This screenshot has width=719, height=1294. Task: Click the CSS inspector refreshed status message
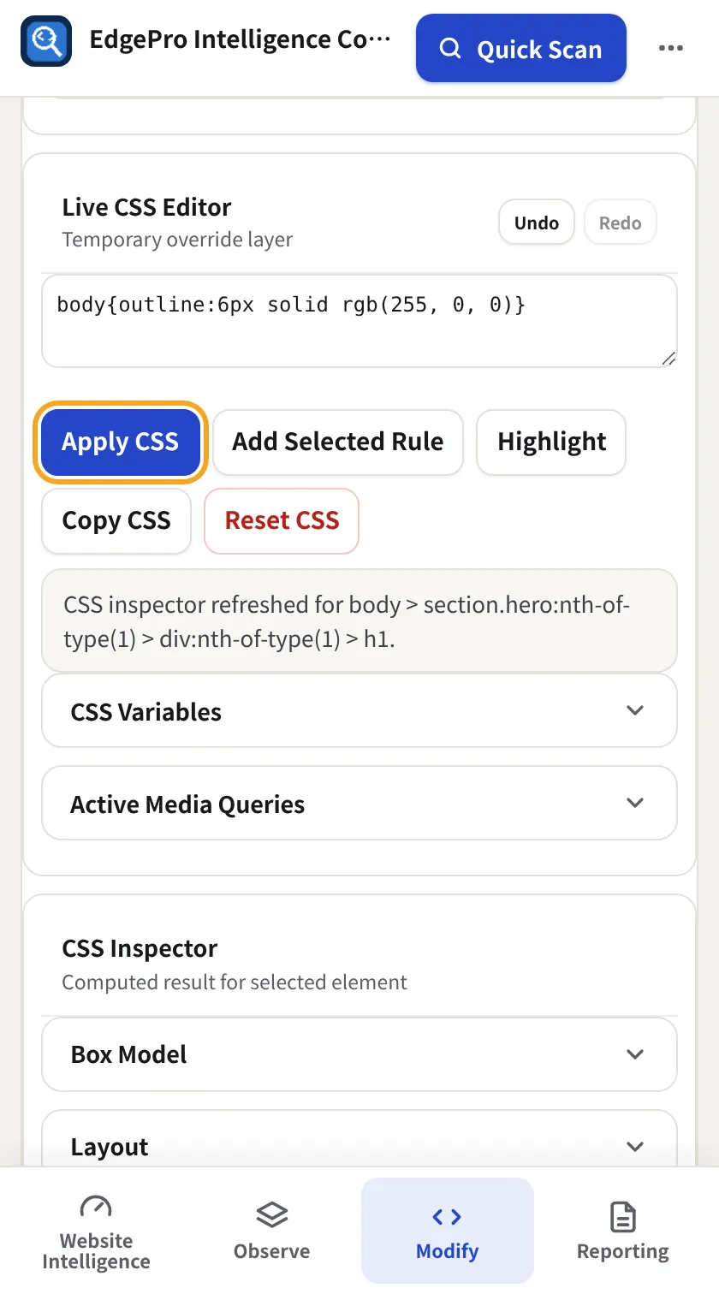click(x=359, y=621)
